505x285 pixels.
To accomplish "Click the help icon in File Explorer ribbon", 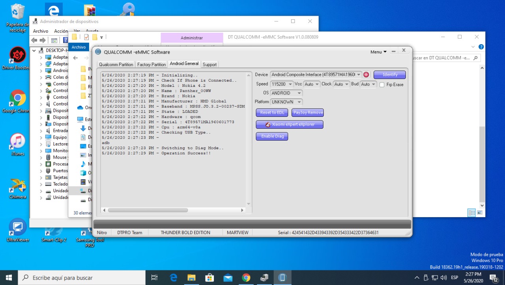I will (481, 47).
